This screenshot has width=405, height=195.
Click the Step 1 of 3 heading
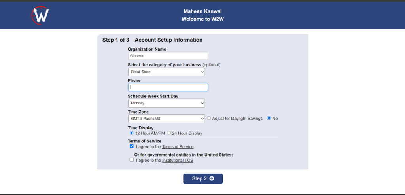[x=116, y=40]
